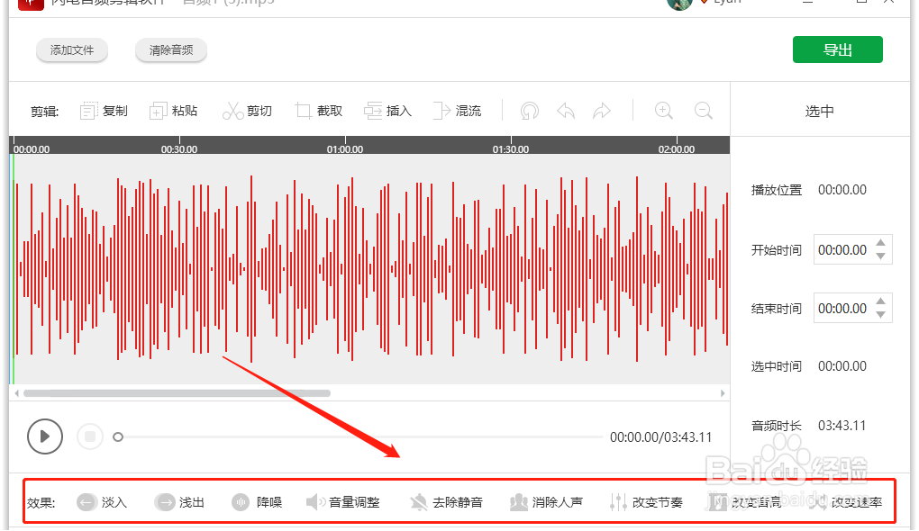Click the 01:00.00 timeline ruler mark
The image size is (919, 531).
tap(344, 149)
